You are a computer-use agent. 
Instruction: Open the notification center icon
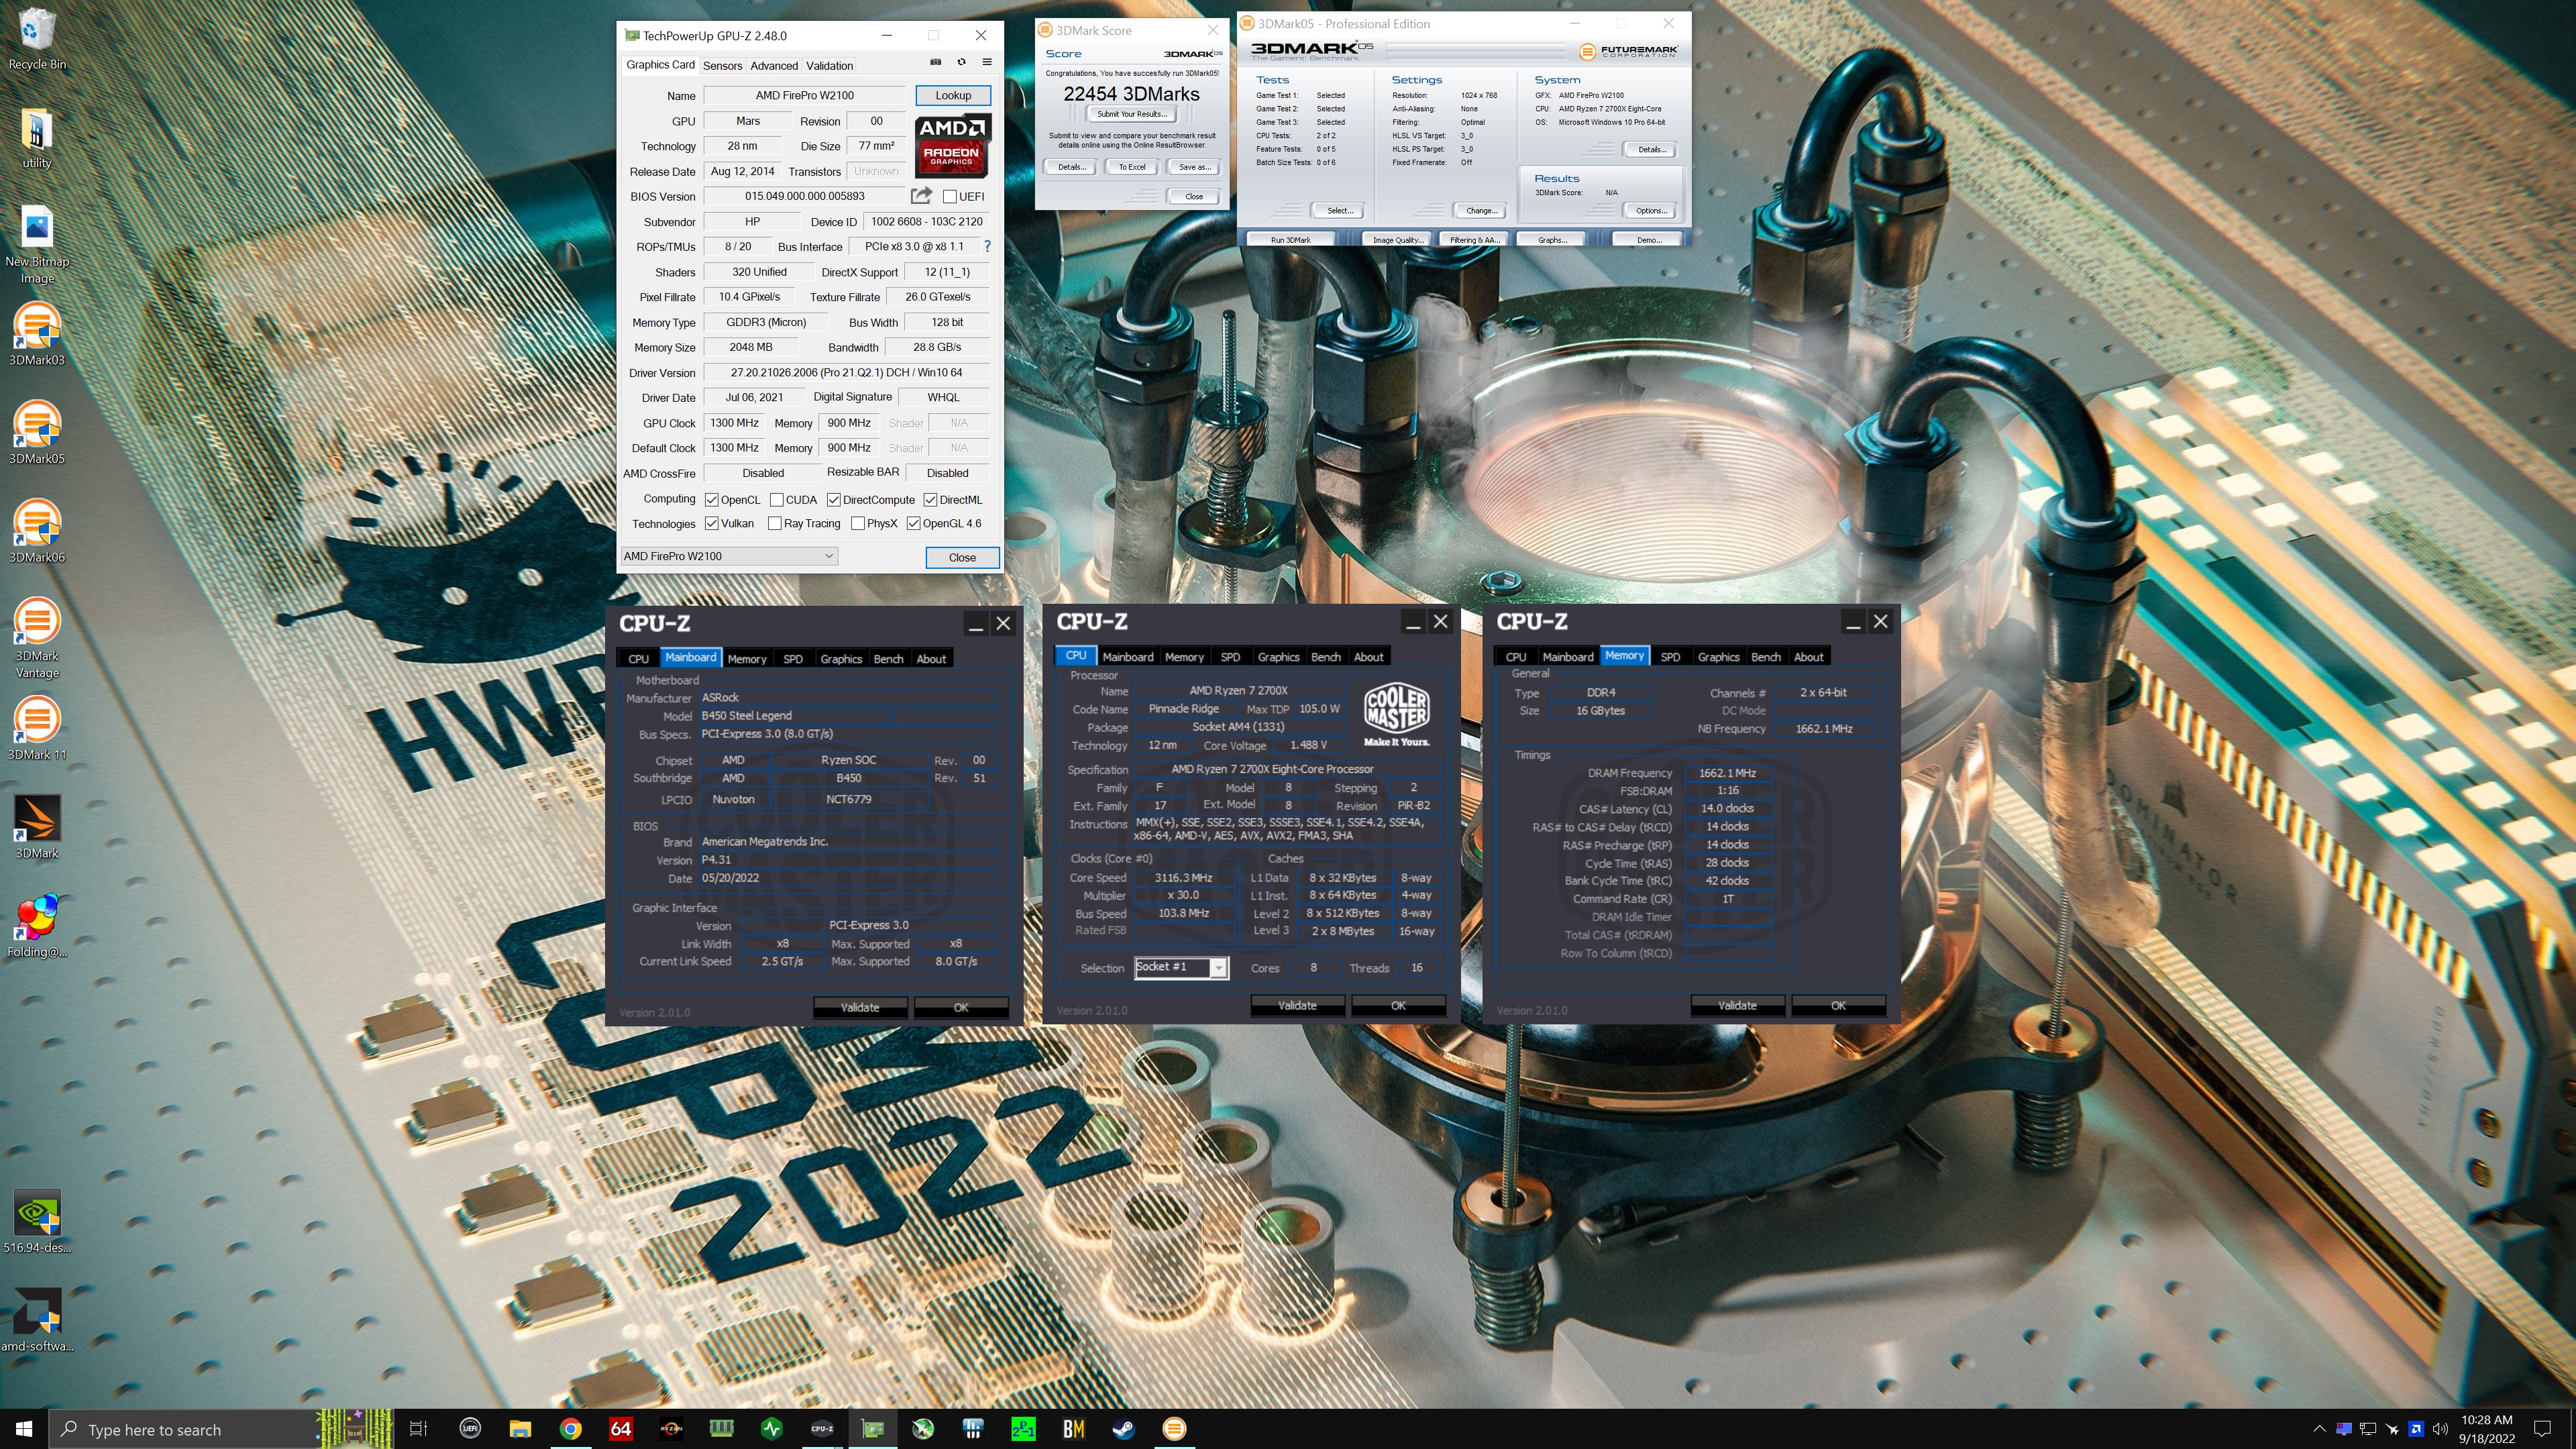2543,1429
